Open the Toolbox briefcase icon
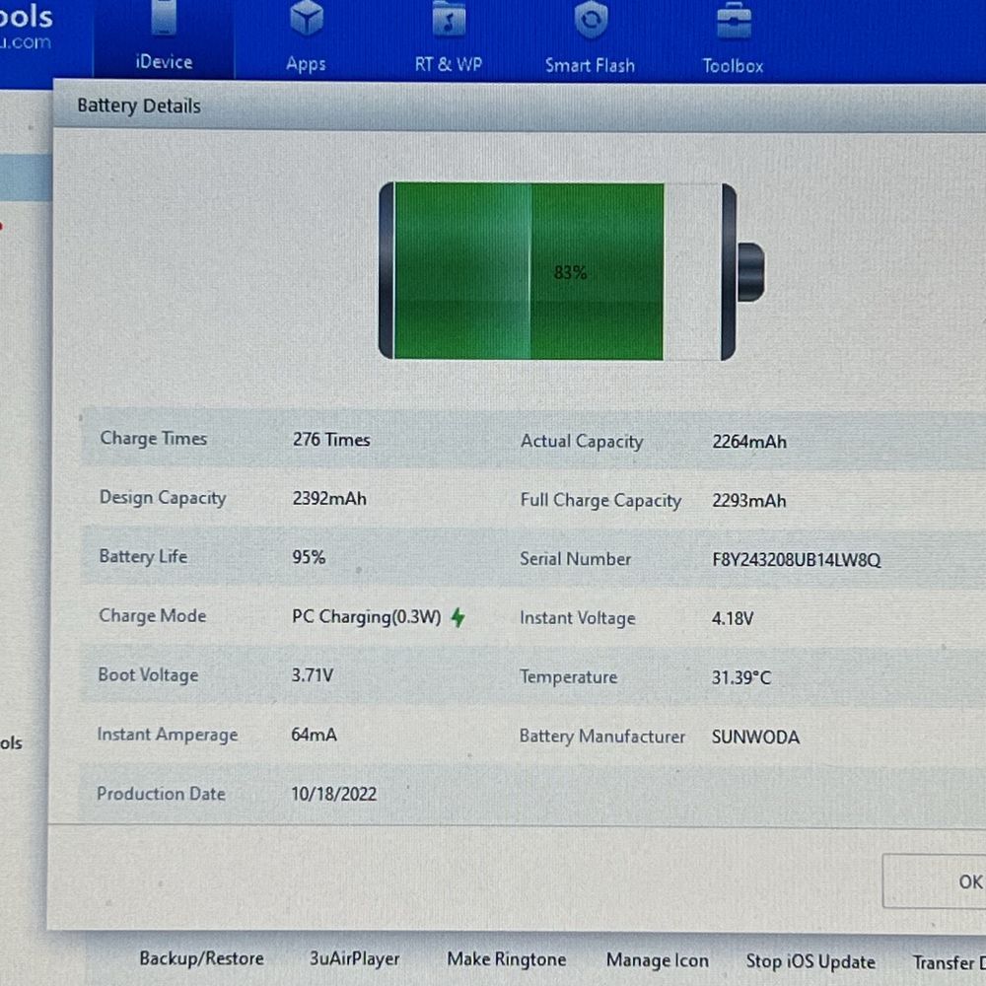986x986 pixels. point(734,20)
